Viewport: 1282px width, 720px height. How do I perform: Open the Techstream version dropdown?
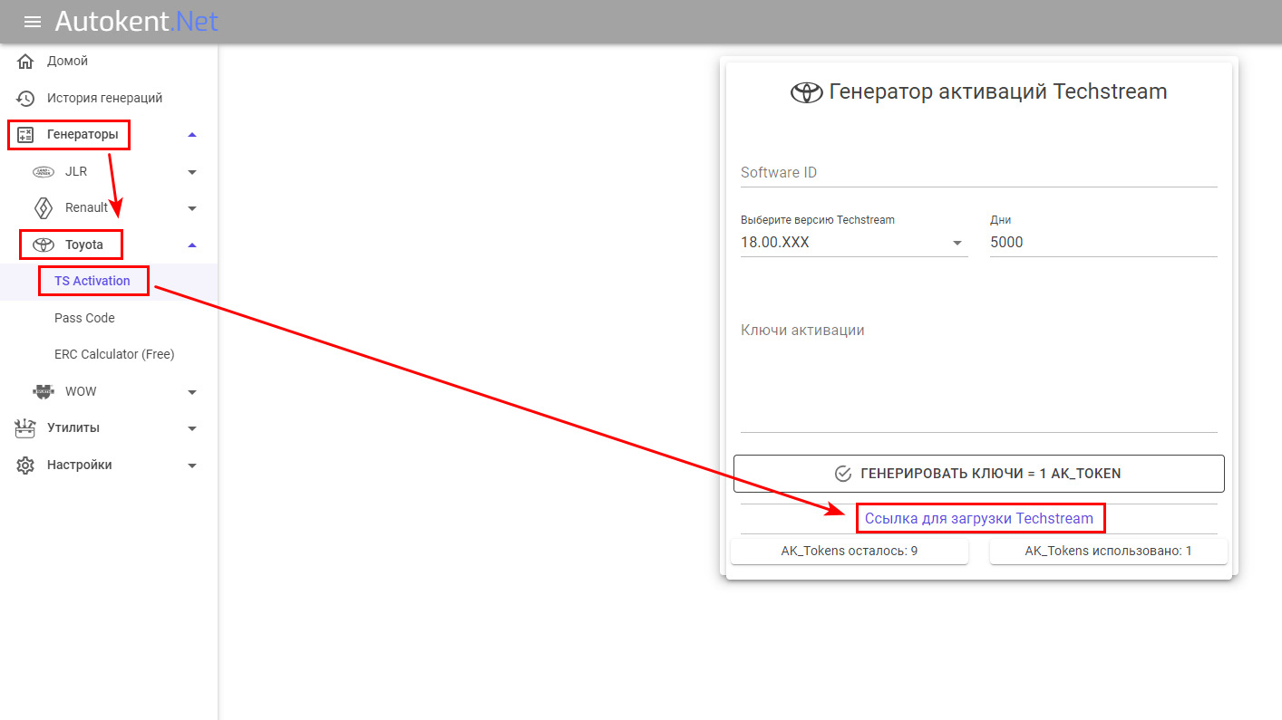point(957,243)
